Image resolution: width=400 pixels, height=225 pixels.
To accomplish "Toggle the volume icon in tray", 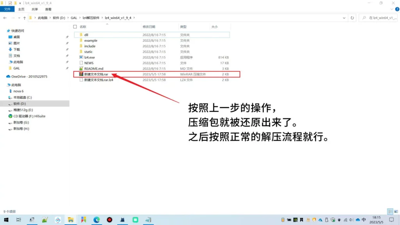I will coord(352,220).
